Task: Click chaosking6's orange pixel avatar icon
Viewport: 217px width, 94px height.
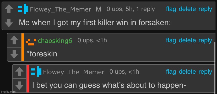Action: coord(31,42)
